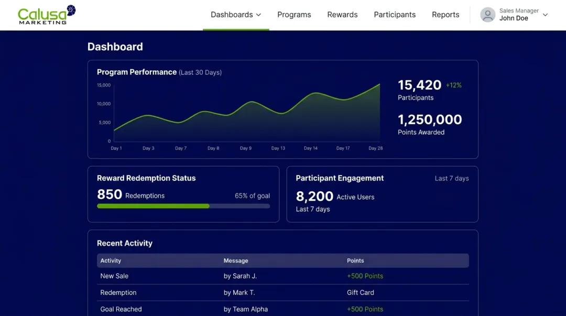Select the 1,250,000 Points Awarded figure
The image size is (566, 316).
pos(430,119)
